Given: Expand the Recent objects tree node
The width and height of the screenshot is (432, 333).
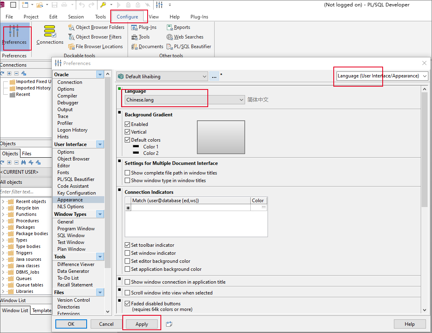Looking at the screenshot, I should tap(3, 201).
